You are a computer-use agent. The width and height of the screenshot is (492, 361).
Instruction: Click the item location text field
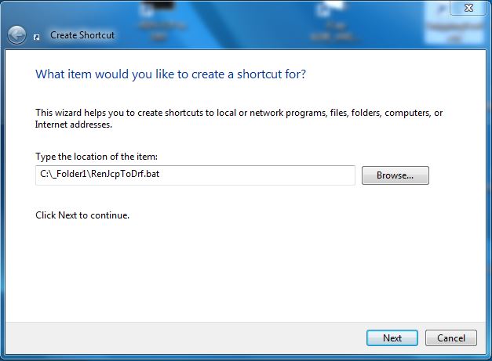pyautogui.click(x=195, y=175)
